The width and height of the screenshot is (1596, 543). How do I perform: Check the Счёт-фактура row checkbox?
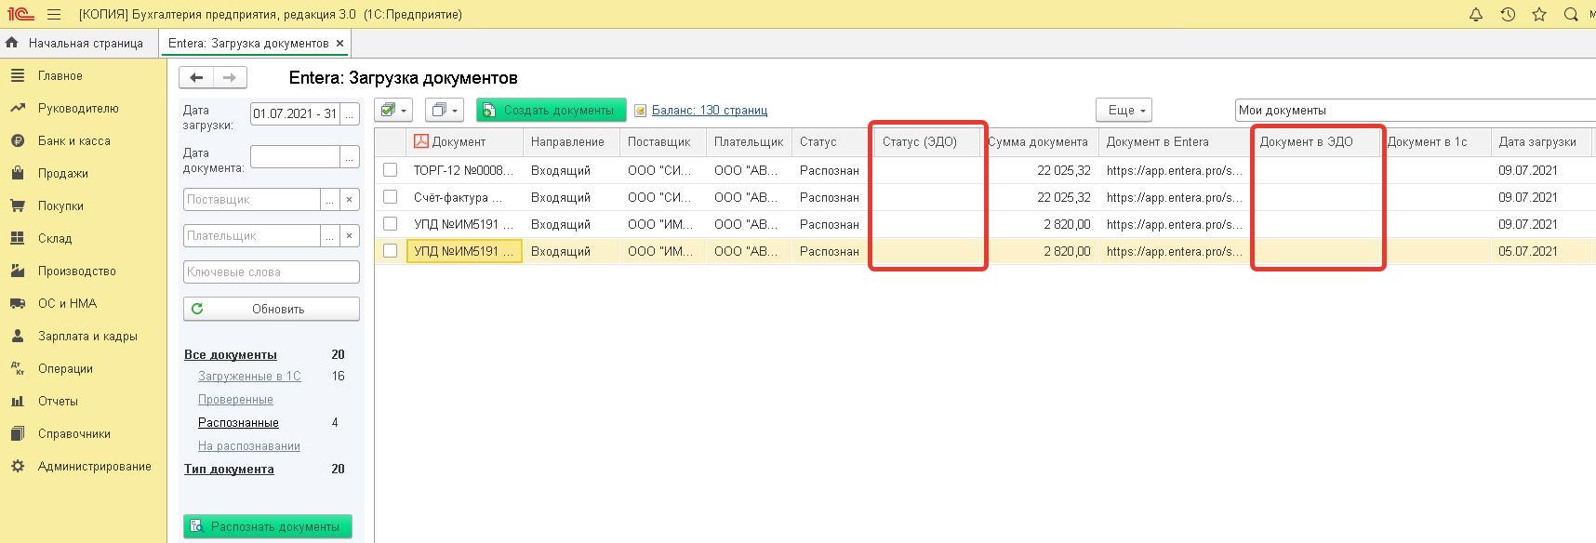coord(390,196)
